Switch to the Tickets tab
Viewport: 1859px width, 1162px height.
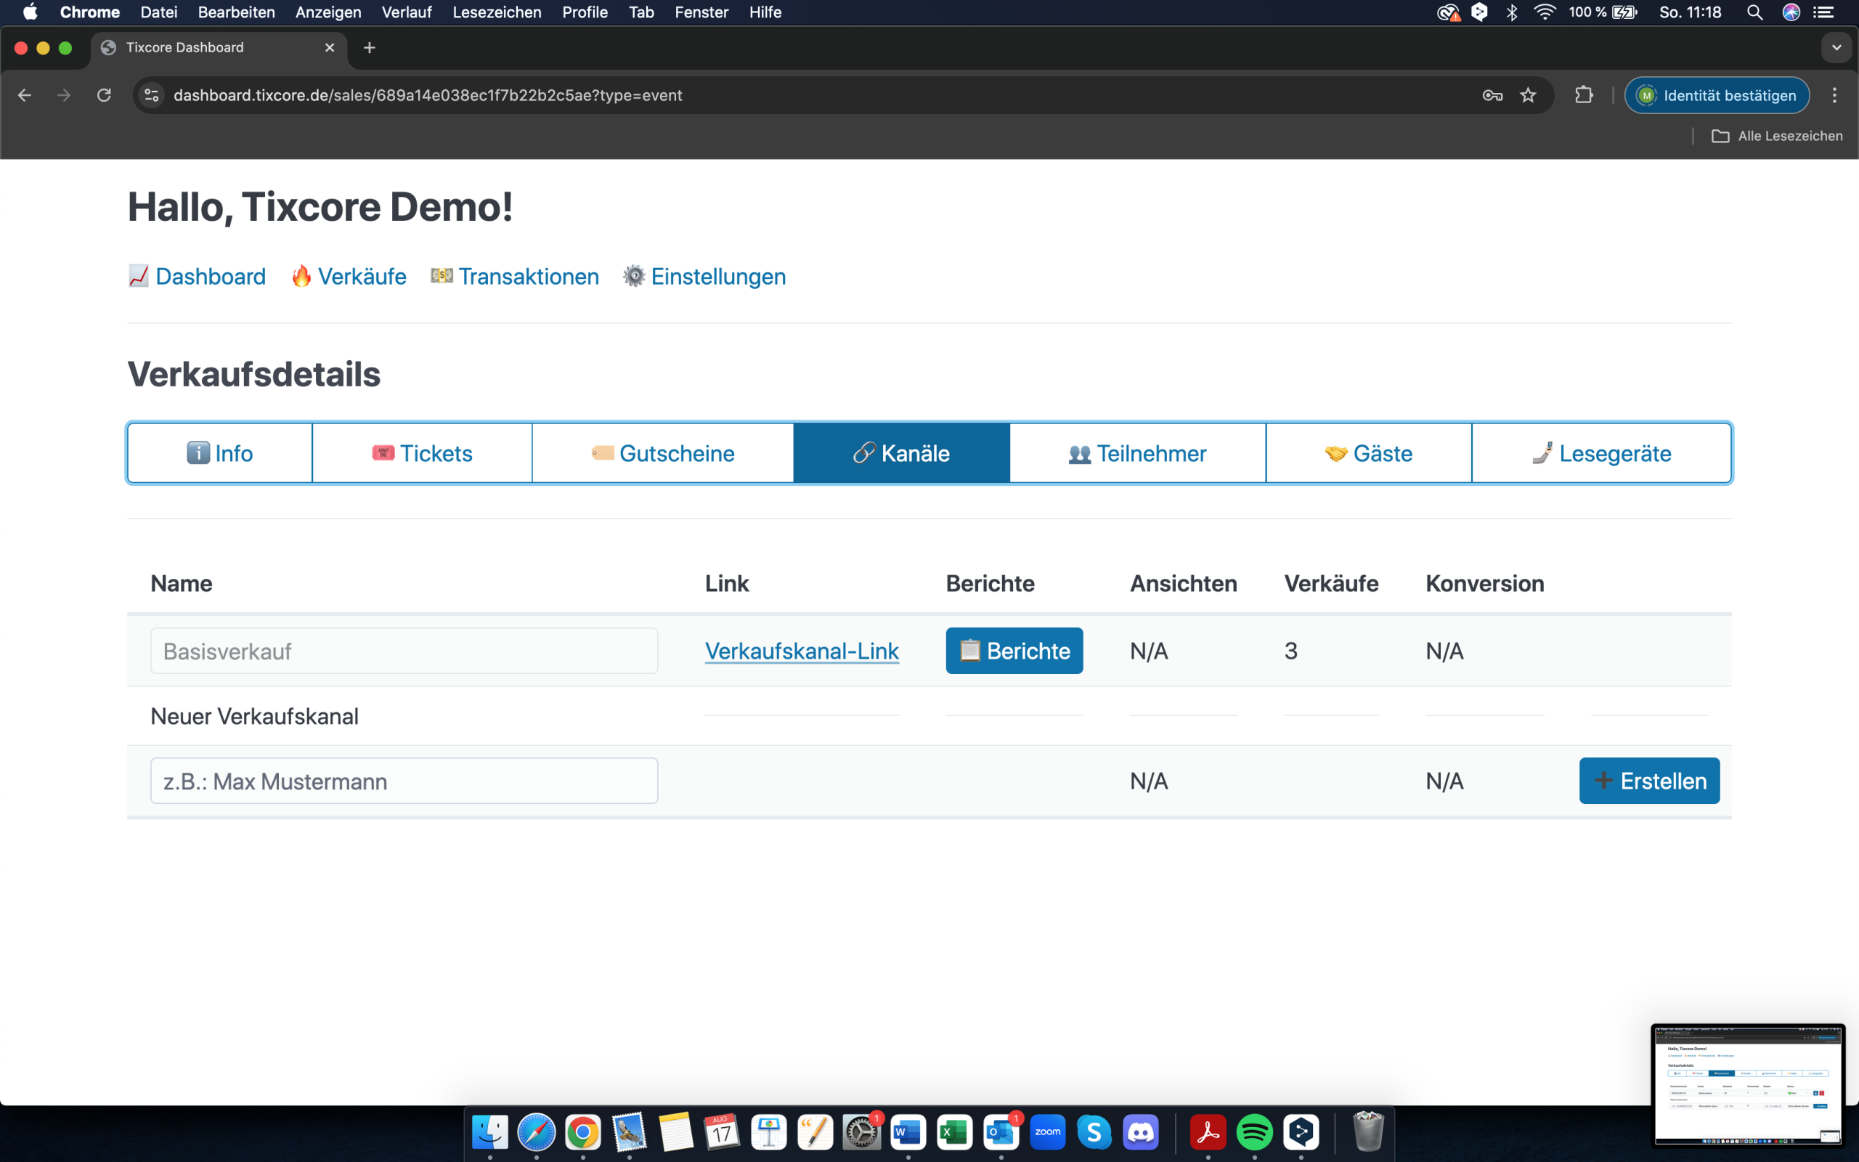pos(422,453)
